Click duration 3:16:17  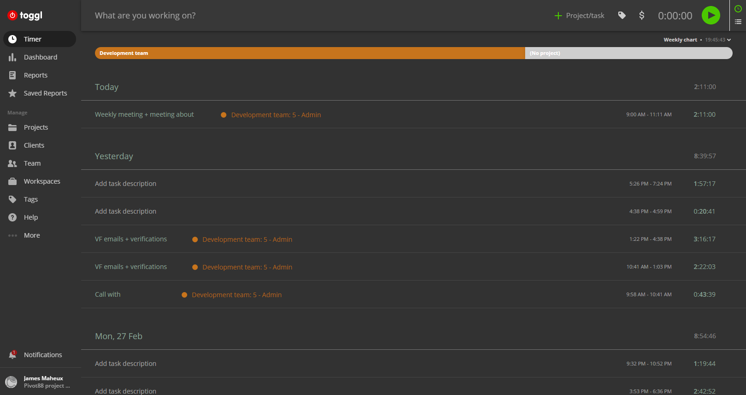[705, 239]
